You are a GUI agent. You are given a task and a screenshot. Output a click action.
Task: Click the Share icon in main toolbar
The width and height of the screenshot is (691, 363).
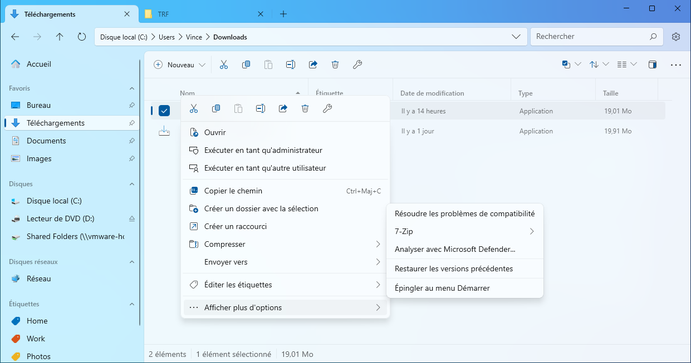pos(313,64)
